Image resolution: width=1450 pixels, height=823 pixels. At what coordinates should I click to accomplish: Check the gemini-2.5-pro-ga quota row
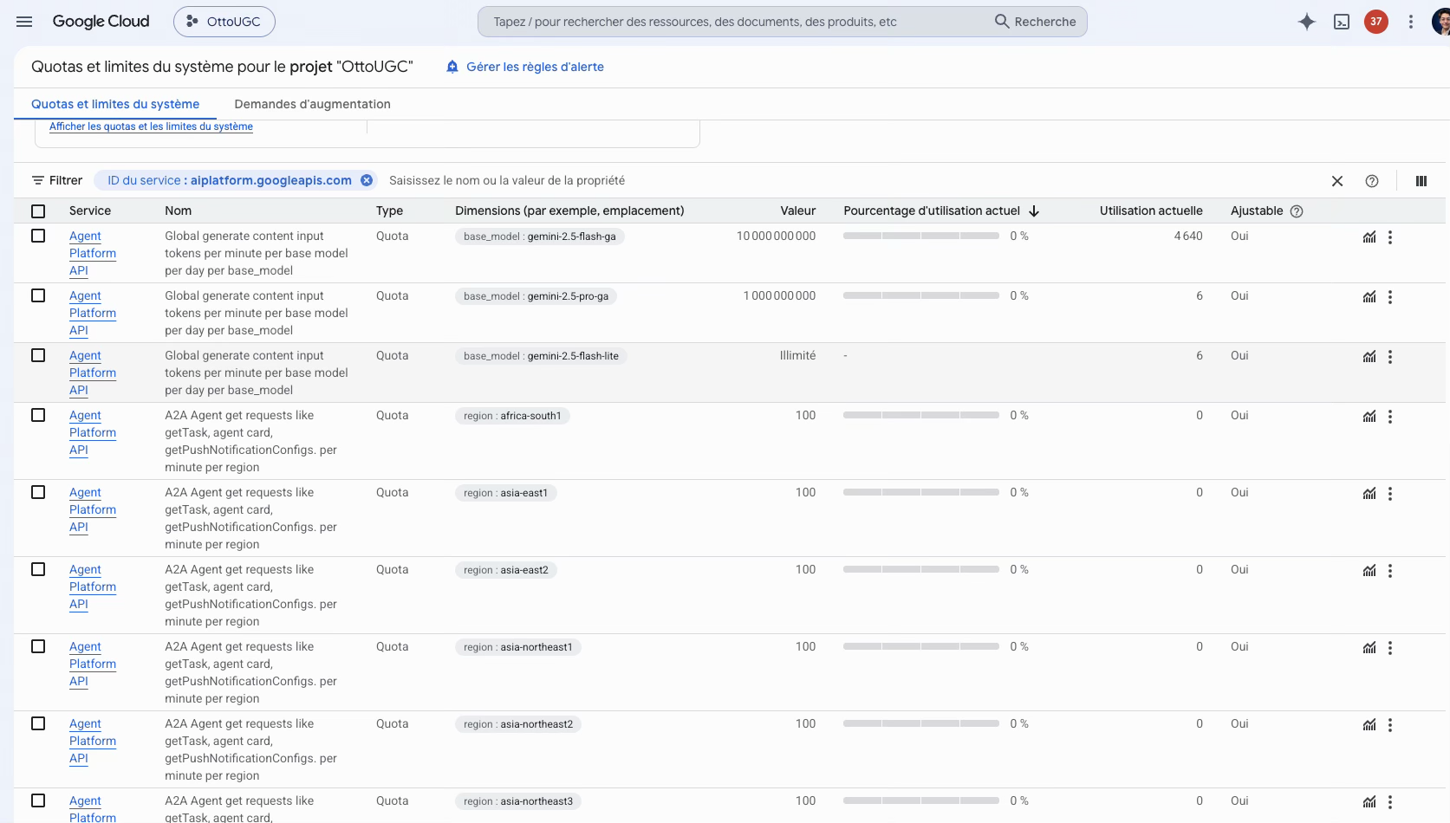pyautogui.click(x=38, y=295)
